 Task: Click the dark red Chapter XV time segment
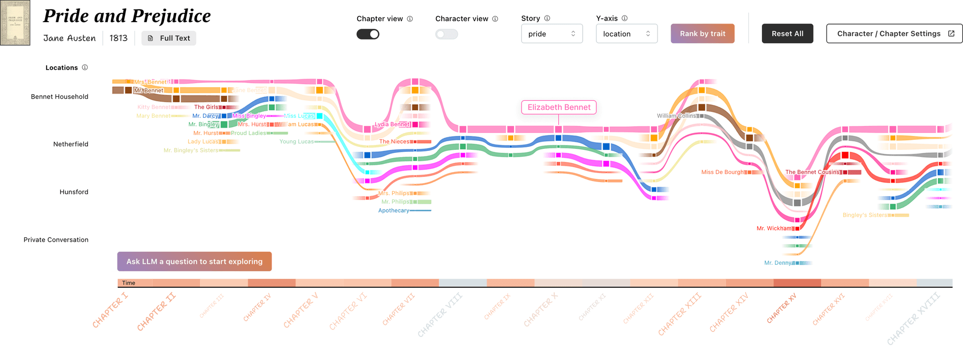tap(797, 283)
